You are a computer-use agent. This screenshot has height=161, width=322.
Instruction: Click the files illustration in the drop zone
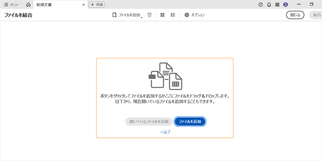coord(165,76)
